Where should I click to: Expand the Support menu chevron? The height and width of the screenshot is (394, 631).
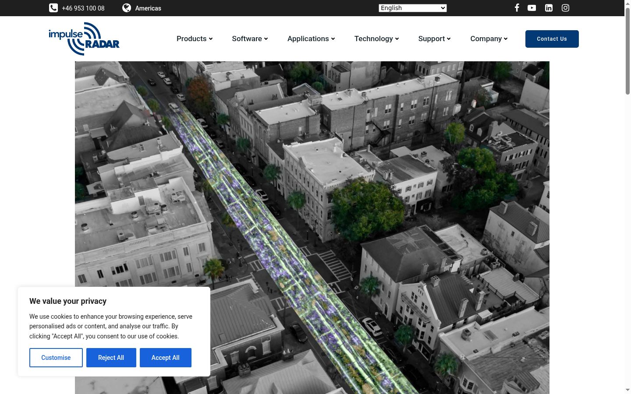tap(449, 39)
